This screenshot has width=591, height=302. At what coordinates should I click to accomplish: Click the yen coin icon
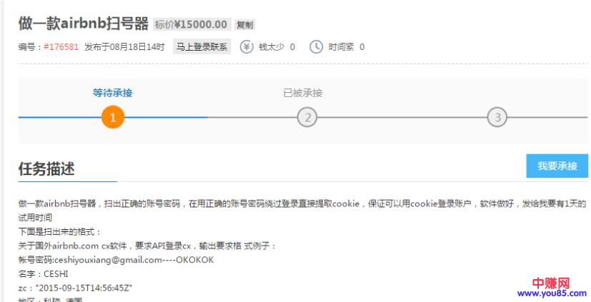247,47
